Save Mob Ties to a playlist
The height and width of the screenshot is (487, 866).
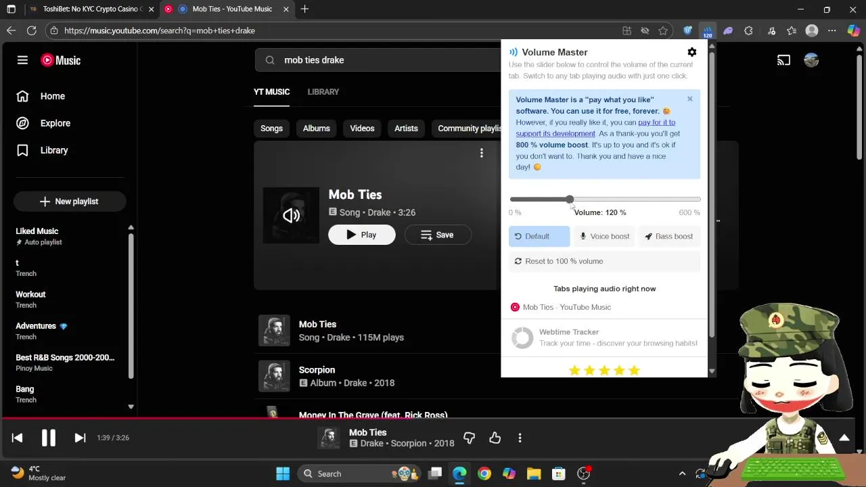(437, 235)
